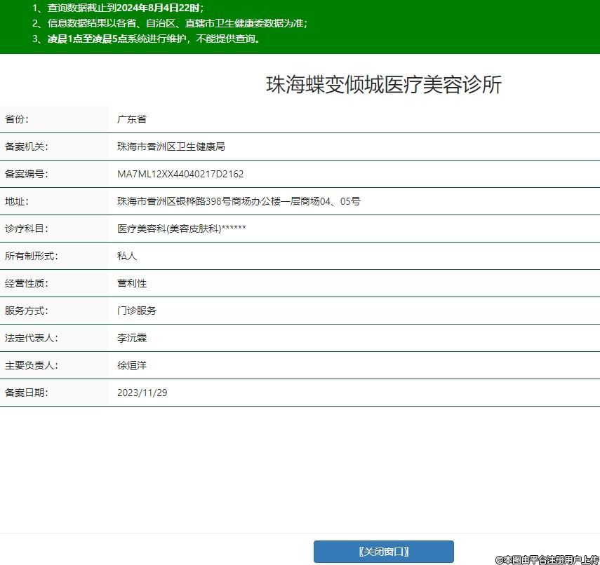Click the 法定代表人 row label
This screenshot has height=565, width=600.
tap(31, 338)
